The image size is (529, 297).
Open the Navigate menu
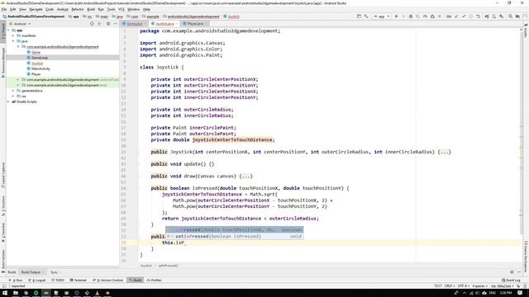(x=36, y=9)
